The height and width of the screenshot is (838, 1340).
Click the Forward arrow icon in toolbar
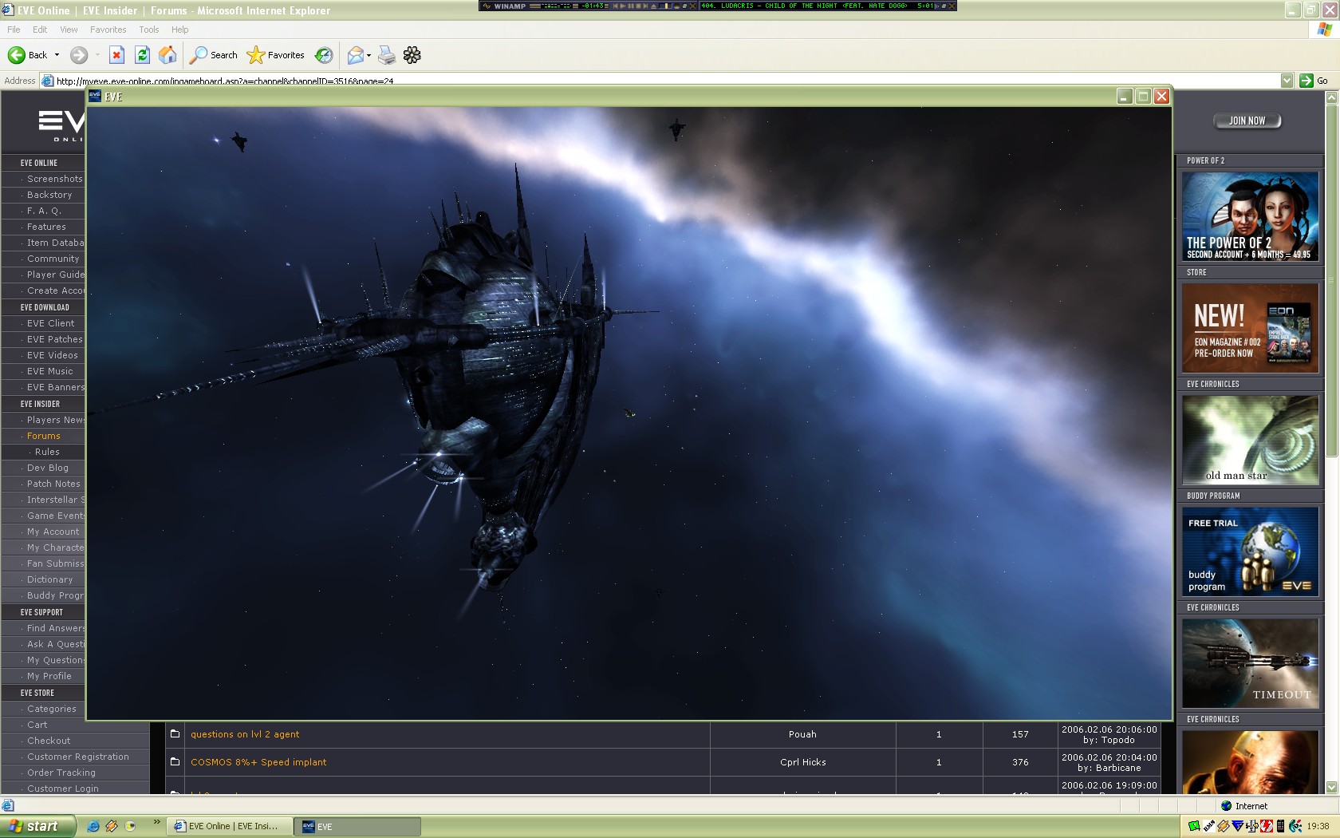point(78,55)
